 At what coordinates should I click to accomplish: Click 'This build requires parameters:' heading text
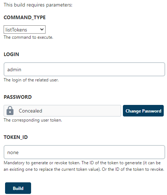(x=38, y=5)
